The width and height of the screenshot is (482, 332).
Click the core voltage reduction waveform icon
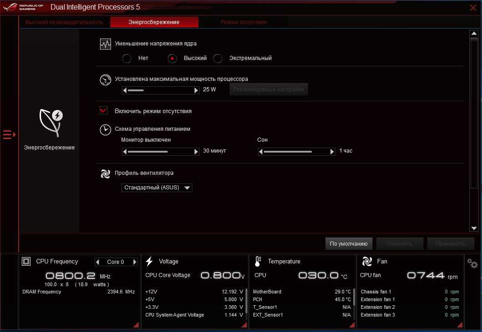(x=105, y=44)
